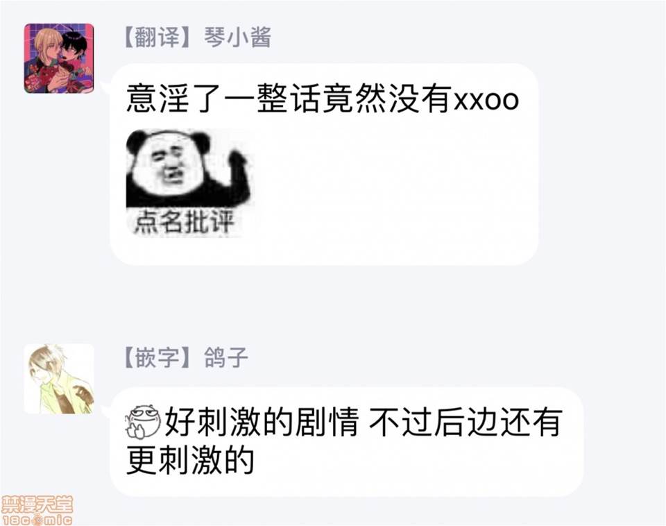Open 琴小酱's profile avatar
666x526 pixels.
[x=58, y=58]
